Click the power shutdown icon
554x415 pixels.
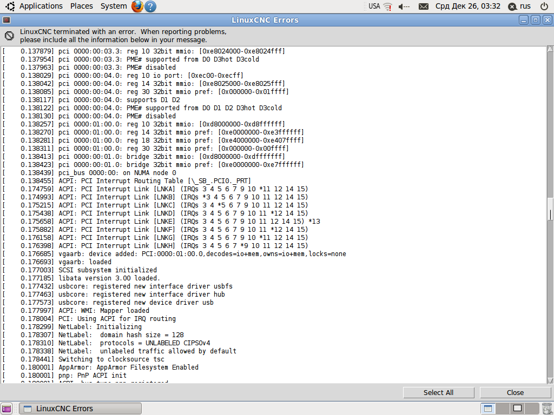[544, 6]
